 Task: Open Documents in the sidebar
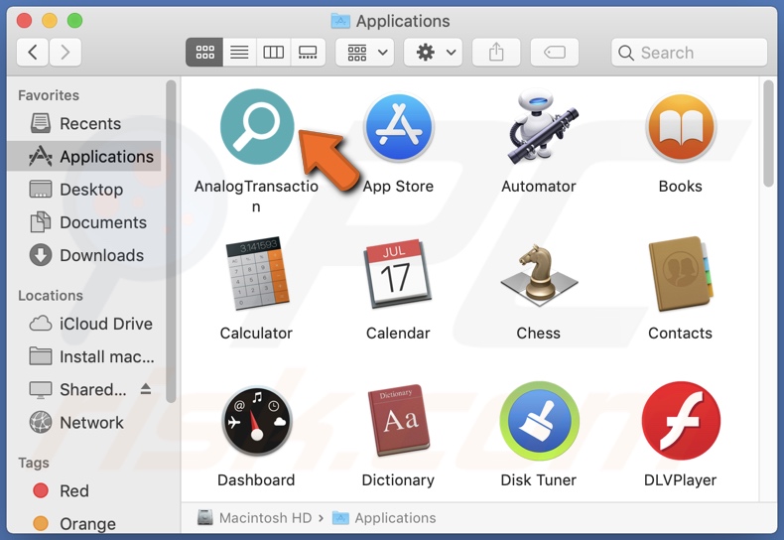[x=84, y=222]
